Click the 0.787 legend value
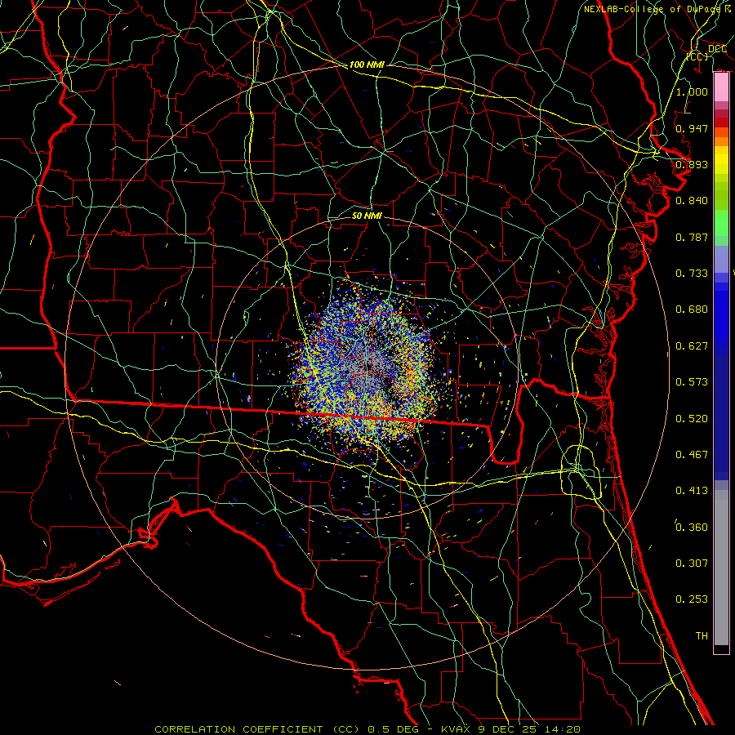The image size is (735, 735). tap(692, 237)
